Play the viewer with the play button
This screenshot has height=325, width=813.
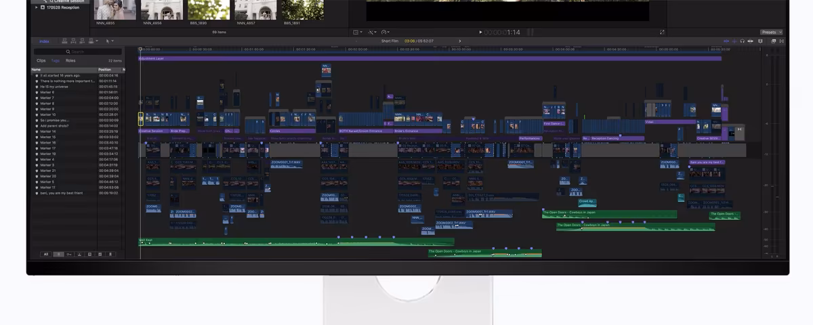pos(481,32)
